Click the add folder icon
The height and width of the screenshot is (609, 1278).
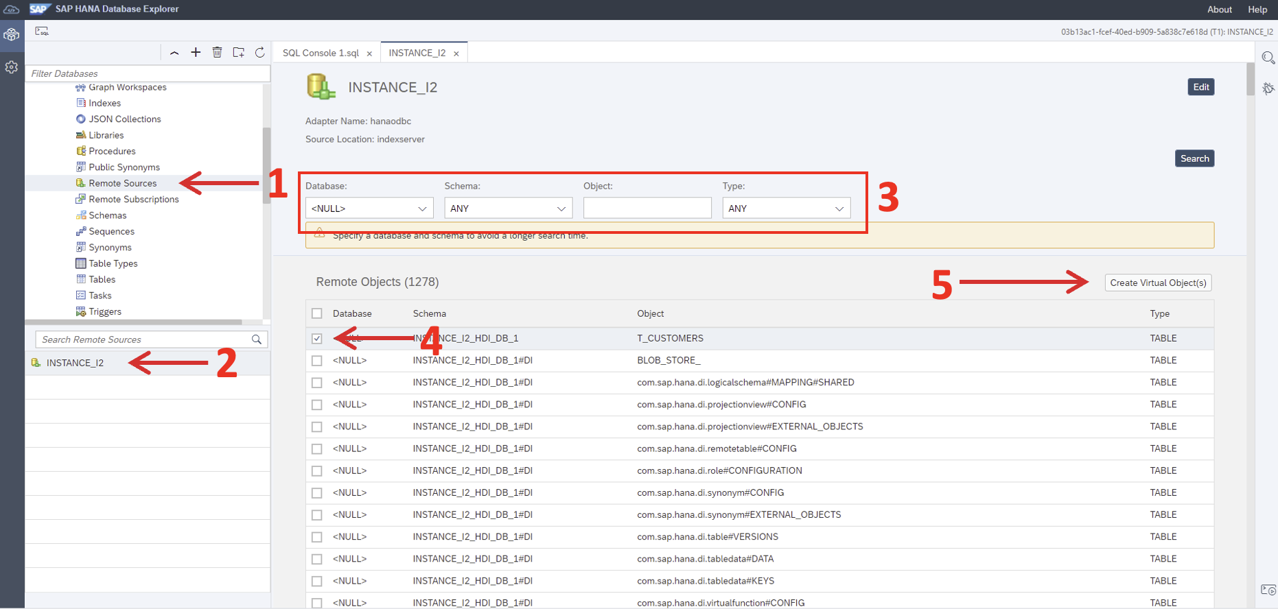click(238, 52)
